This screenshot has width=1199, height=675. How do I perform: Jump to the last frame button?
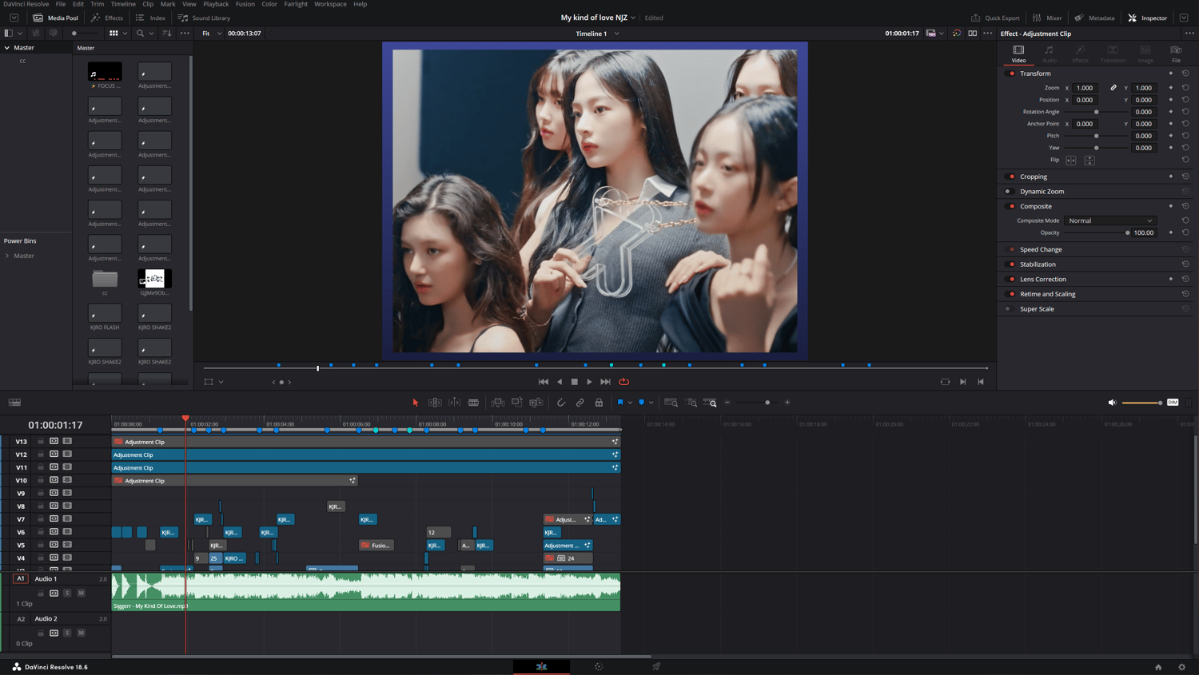coord(606,382)
